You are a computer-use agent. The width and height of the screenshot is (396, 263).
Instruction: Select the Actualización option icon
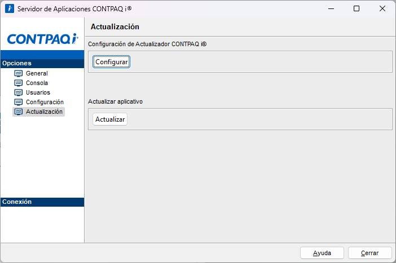click(19, 112)
